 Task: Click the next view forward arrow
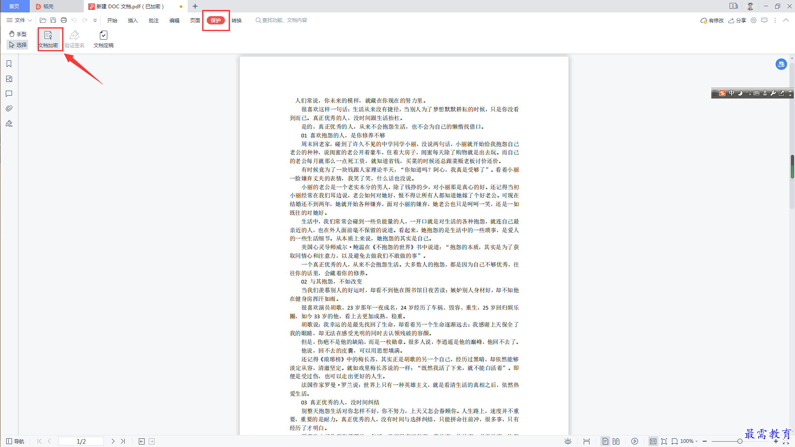pos(152,441)
